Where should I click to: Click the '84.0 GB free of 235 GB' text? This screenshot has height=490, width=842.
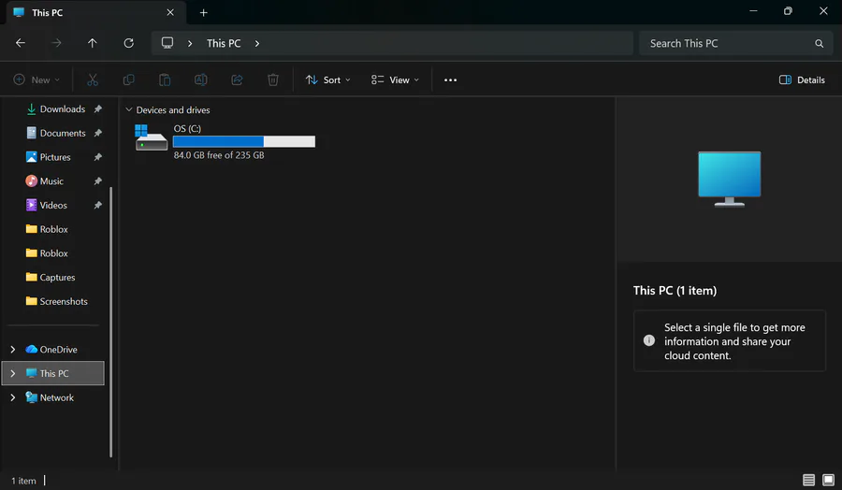[x=219, y=155]
